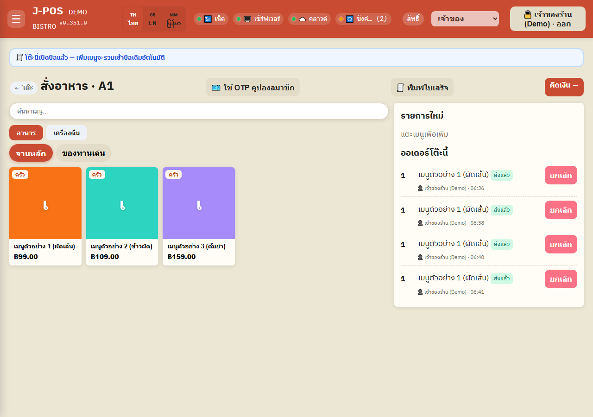Switch language to GB EN

pos(152,19)
